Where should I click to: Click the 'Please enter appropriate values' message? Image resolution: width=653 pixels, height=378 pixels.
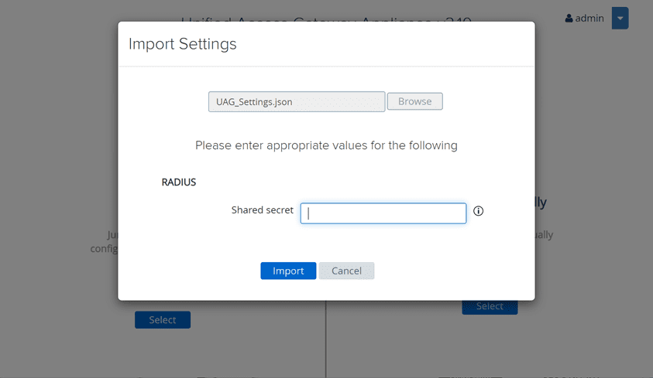click(x=326, y=145)
